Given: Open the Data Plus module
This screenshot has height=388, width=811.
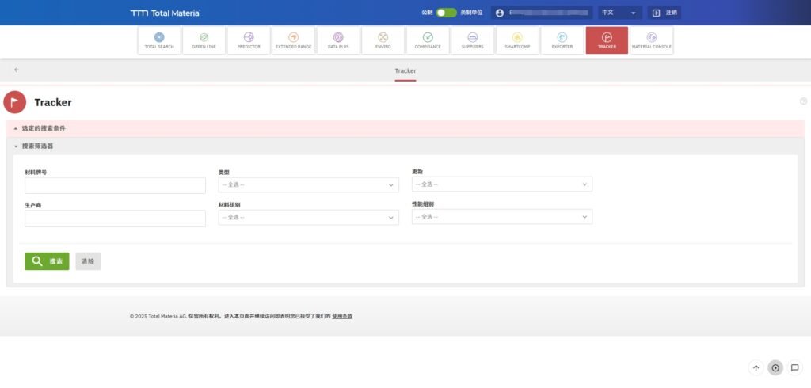Looking at the screenshot, I should 338,40.
